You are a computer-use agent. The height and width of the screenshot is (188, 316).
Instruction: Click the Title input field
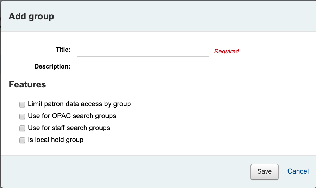143,51
